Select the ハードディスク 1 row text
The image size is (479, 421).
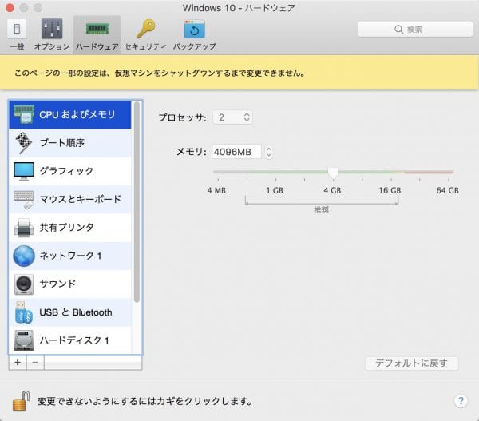point(74,340)
